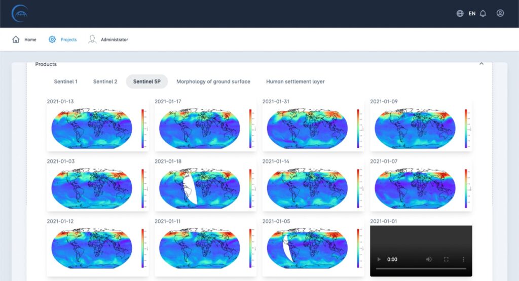Mute the 2021-01-01 video volume
The width and height of the screenshot is (519, 281).
pyautogui.click(x=429, y=260)
